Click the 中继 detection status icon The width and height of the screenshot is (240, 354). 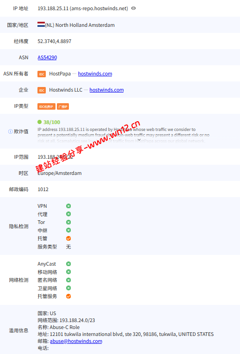pyautogui.click(x=68, y=230)
